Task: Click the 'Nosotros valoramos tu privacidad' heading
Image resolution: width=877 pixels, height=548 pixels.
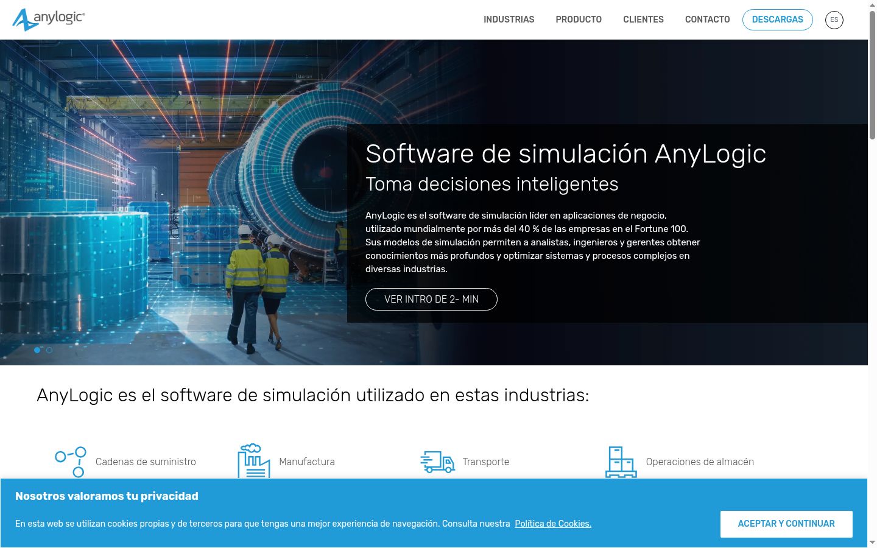Action: (x=107, y=496)
